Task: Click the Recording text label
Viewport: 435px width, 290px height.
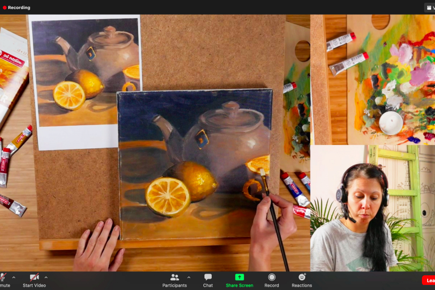Action: (19, 7)
